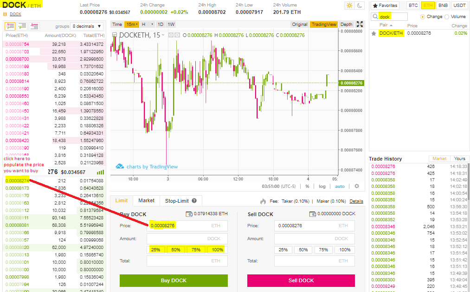Toggle auto scale on chart

point(340,186)
